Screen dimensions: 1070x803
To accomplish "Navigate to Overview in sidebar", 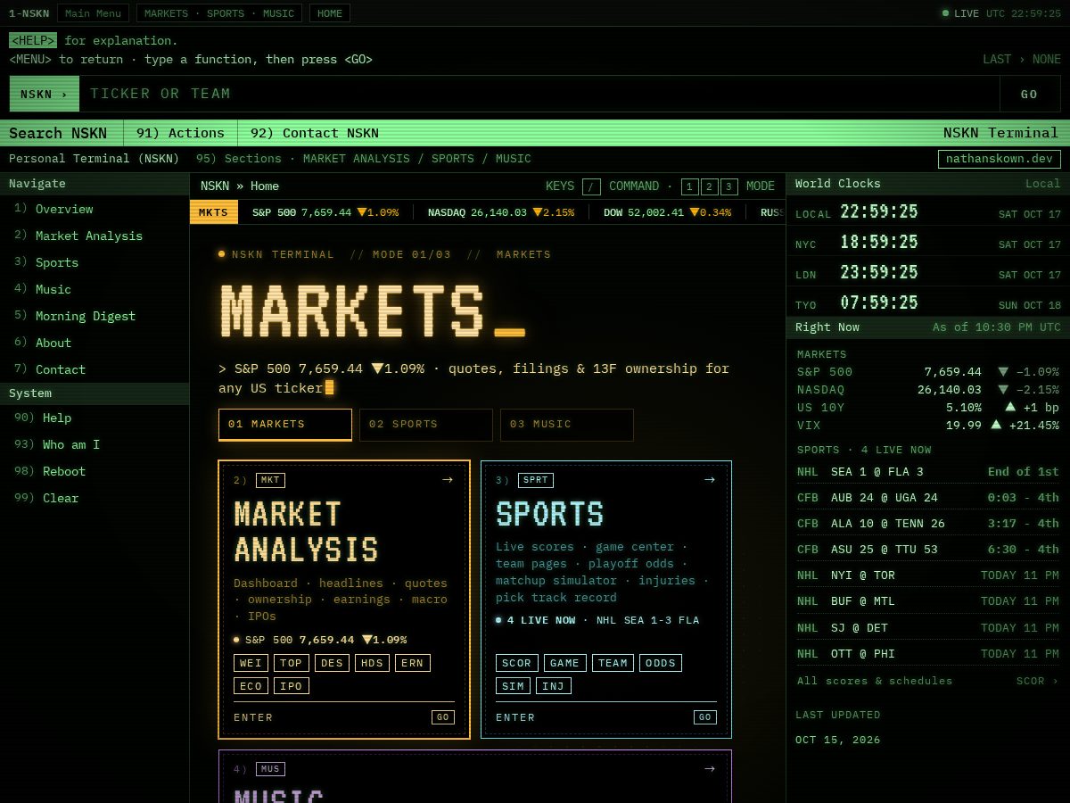I will coord(95,209).
